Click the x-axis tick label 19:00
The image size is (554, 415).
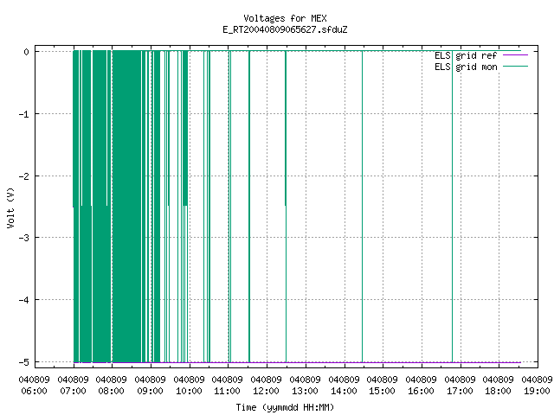coord(537,391)
